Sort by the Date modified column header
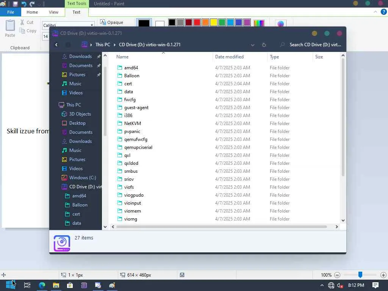The width and height of the screenshot is (388, 291). [239, 57]
